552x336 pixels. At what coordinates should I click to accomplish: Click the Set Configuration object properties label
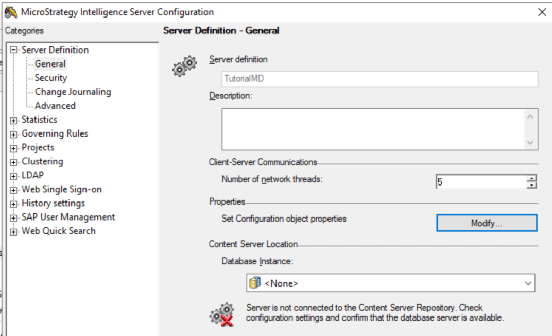[x=284, y=219]
